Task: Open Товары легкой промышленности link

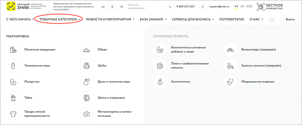Action: (37, 114)
